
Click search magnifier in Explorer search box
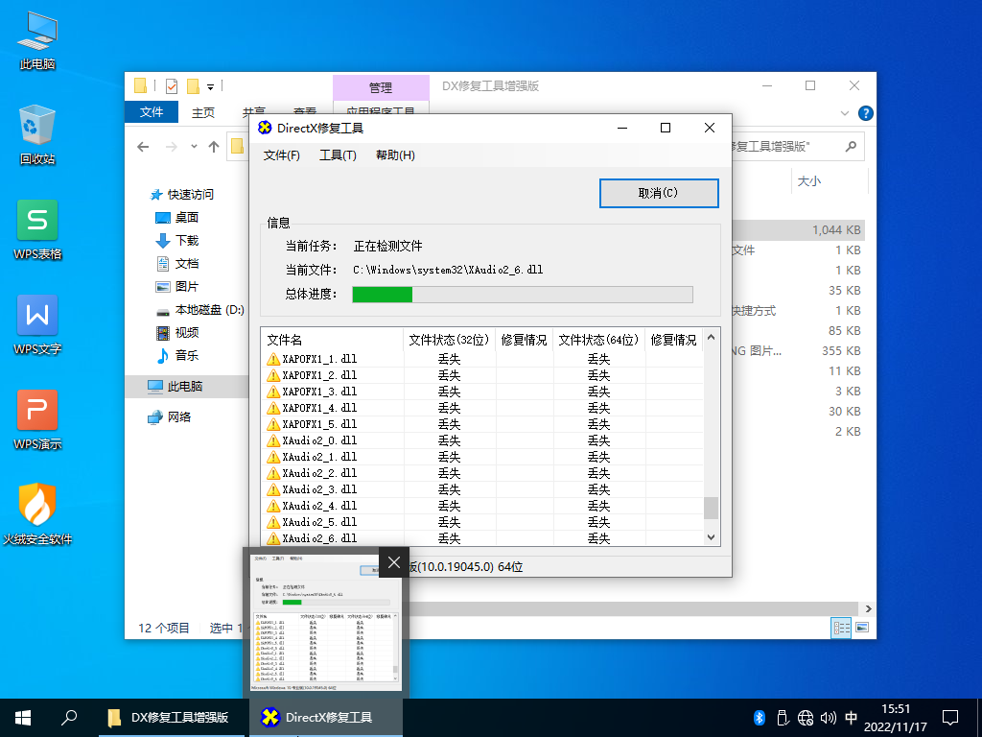[x=851, y=147]
